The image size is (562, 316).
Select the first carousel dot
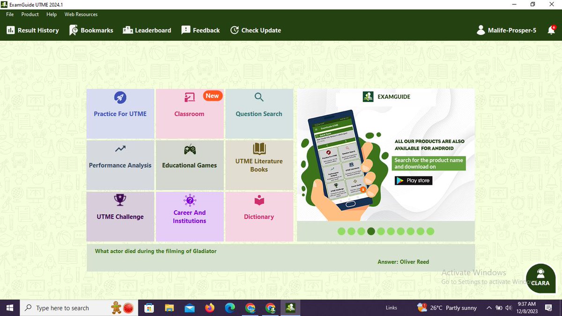(341, 231)
